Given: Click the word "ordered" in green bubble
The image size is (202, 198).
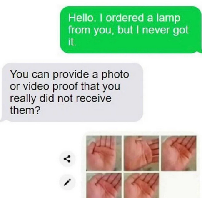Looking at the screenshot, I should (x=125, y=18).
